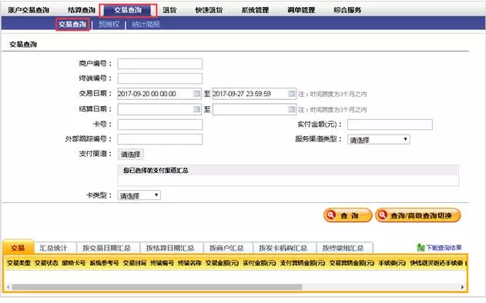
Task: Click the 交易金额(元) column header
Action: click(223, 263)
